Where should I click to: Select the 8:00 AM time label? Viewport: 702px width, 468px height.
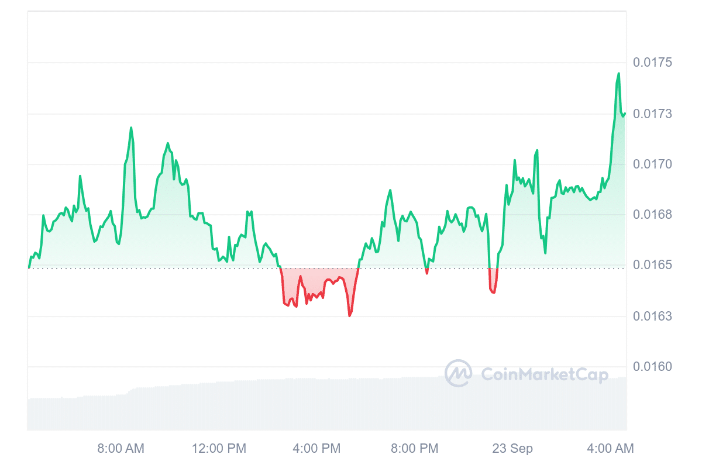[x=121, y=449]
